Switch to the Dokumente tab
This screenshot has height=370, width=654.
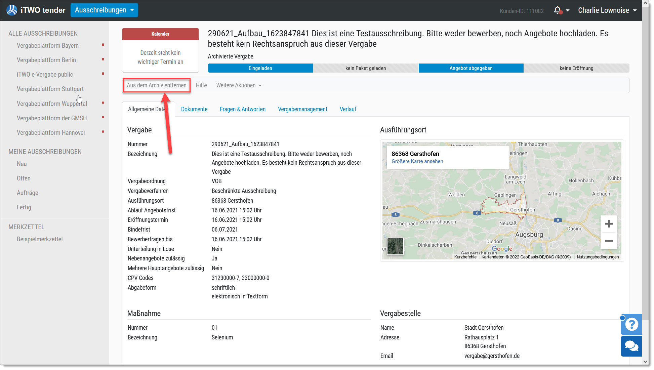click(x=194, y=109)
